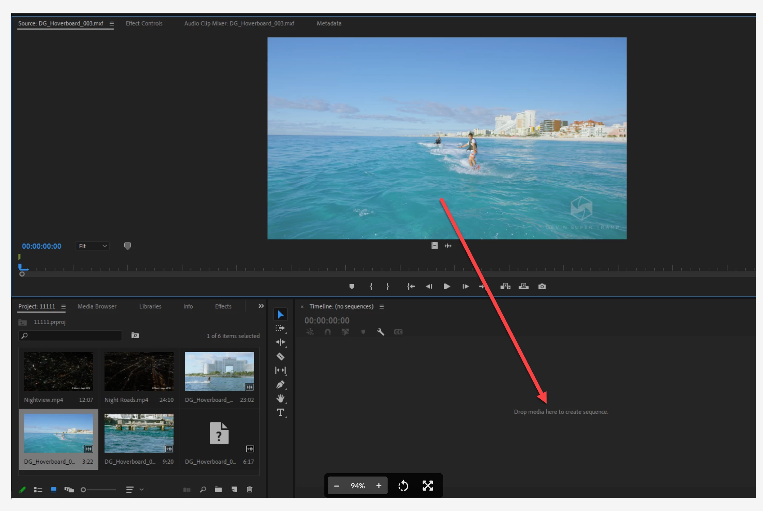Click Export Frame camera icon
Image resolution: width=763 pixels, height=515 pixels.
click(542, 286)
